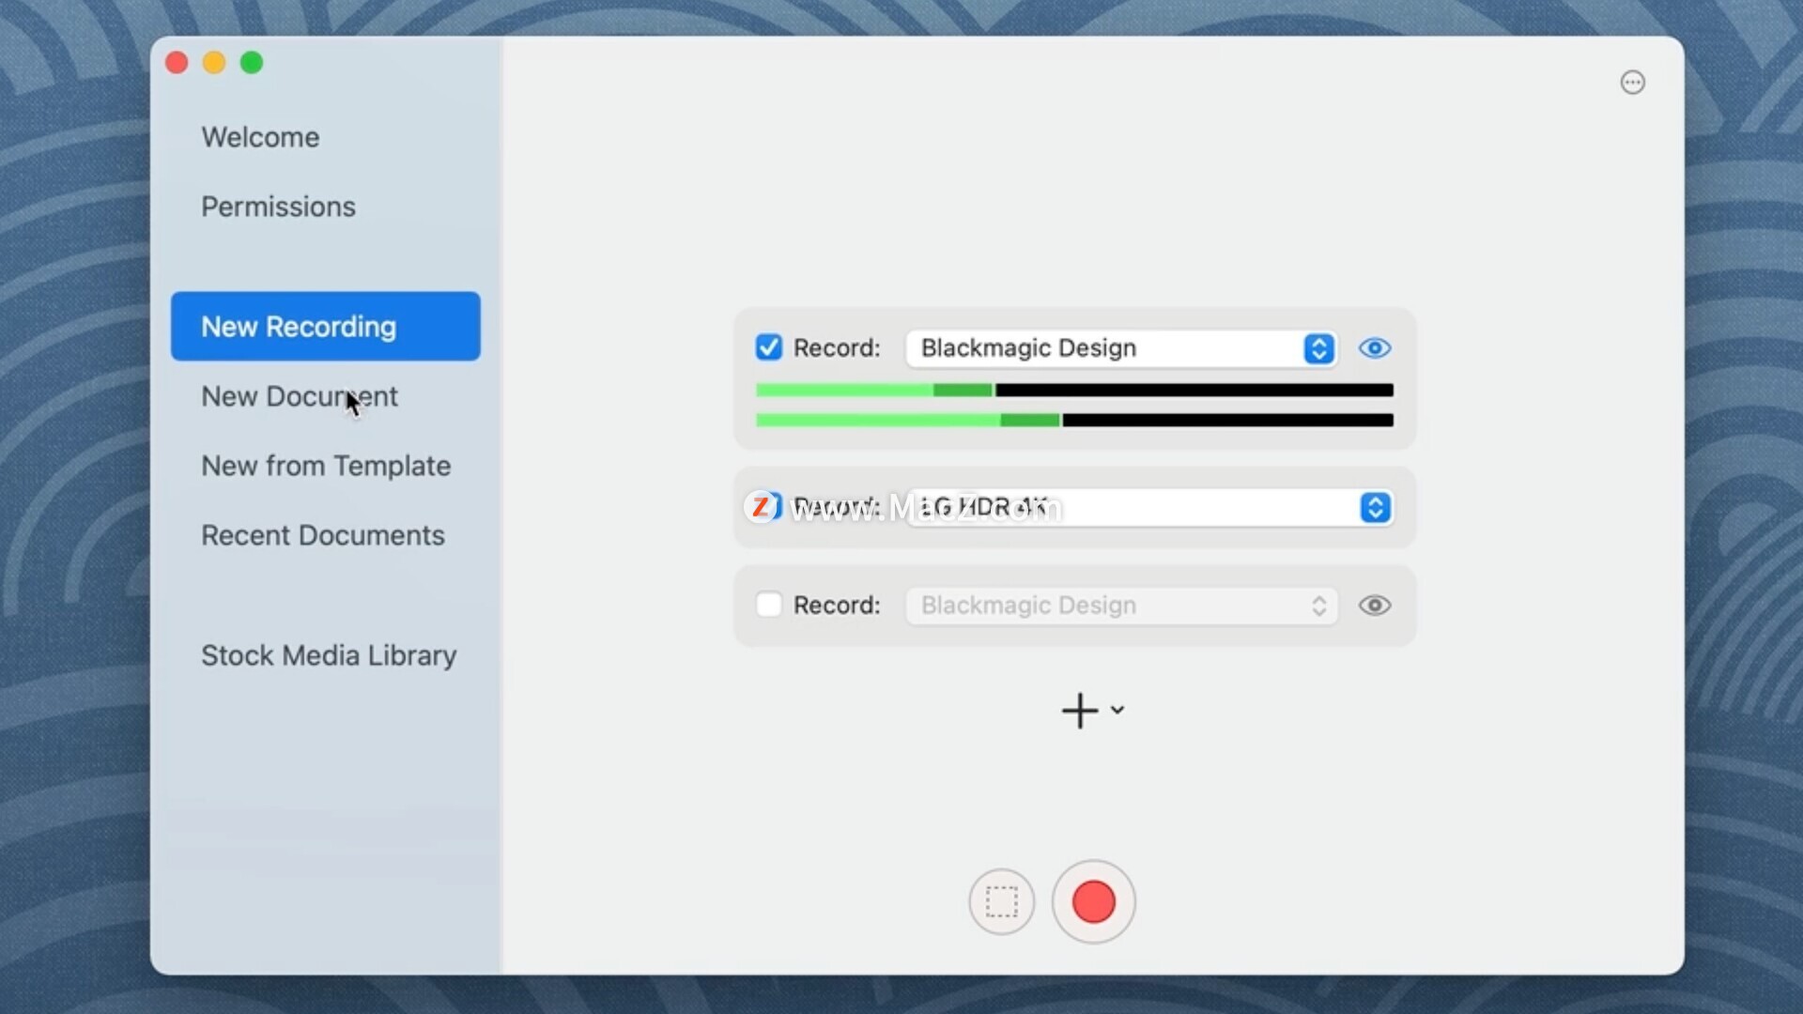The image size is (1803, 1014).
Task: Close the window with red button
Action: pyautogui.click(x=177, y=63)
